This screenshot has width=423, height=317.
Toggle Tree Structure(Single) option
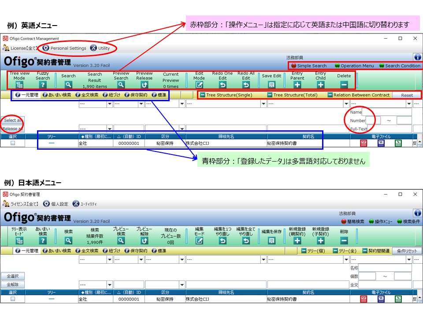tap(226, 95)
